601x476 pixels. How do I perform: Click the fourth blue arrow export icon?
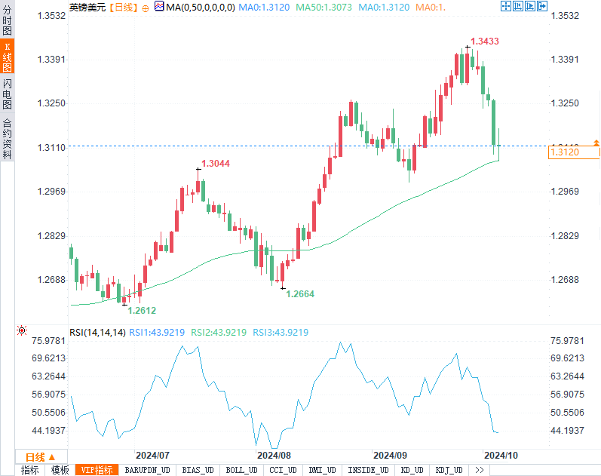coord(542,6)
